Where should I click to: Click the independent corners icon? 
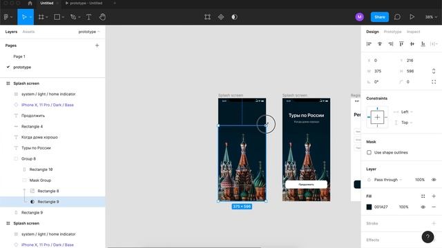(x=434, y=82)
